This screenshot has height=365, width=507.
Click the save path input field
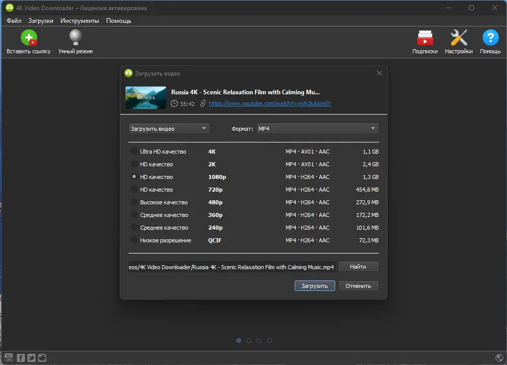pos(232,267)
